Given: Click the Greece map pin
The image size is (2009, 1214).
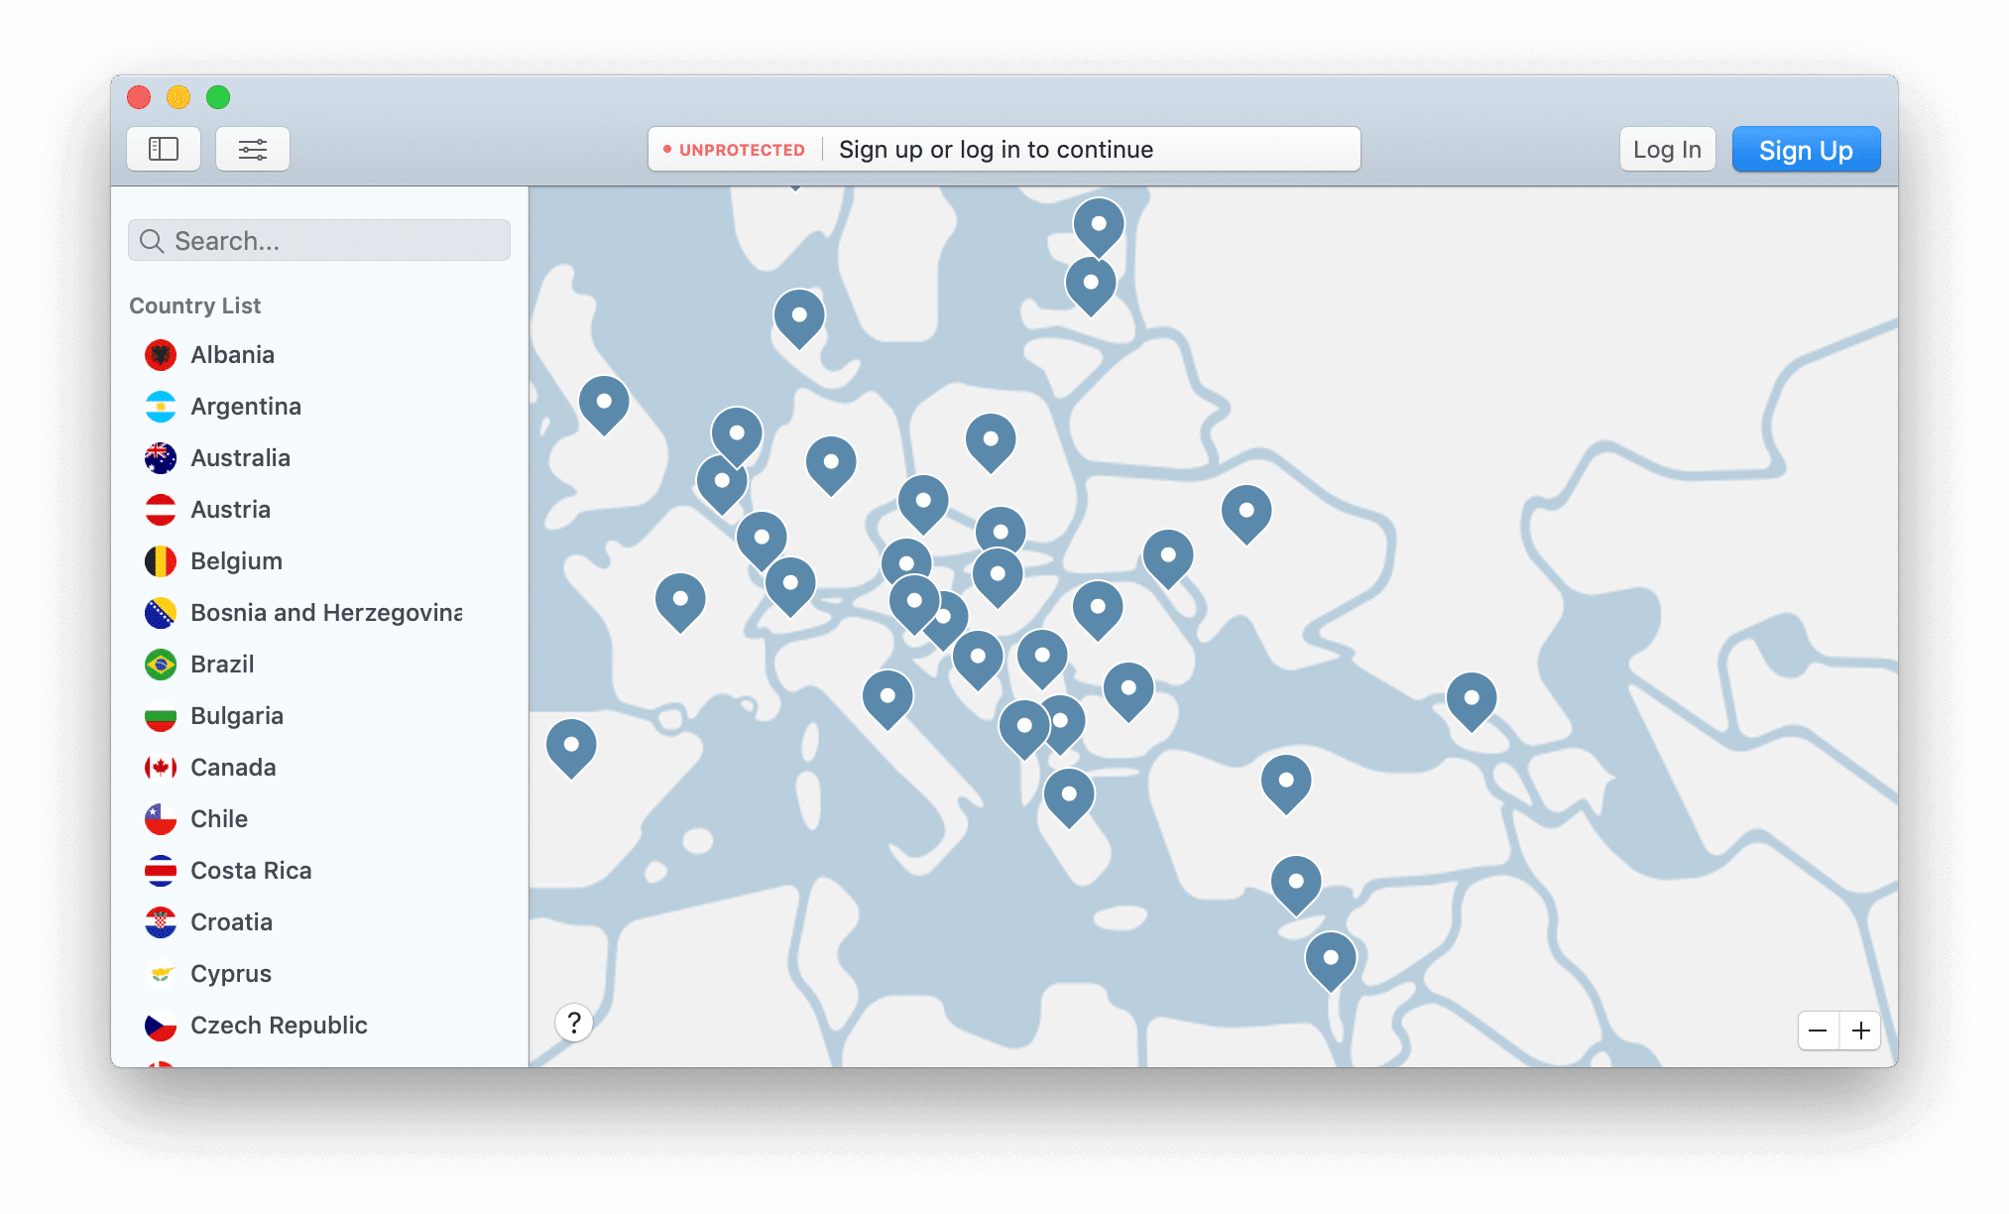Looking at the screenshot, I should pyautogui.click(x=1069, y=796).
